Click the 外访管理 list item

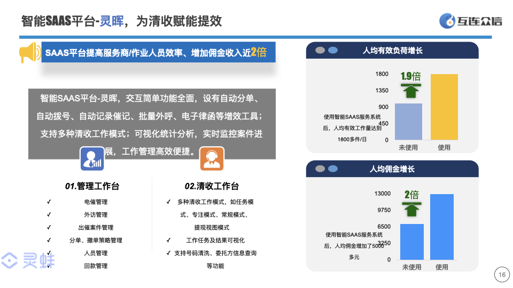click(x=96, y=214)
